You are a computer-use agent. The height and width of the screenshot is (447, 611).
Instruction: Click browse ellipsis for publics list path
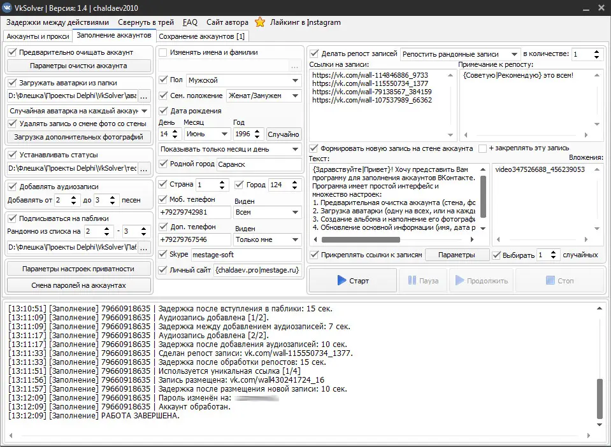click(144, 246)
